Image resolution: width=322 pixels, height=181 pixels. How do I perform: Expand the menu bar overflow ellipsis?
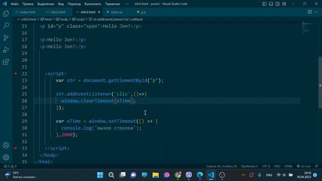127,4
